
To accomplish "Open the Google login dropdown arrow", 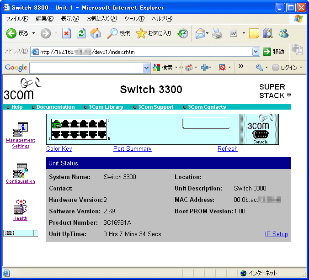I will click(301, 67).
